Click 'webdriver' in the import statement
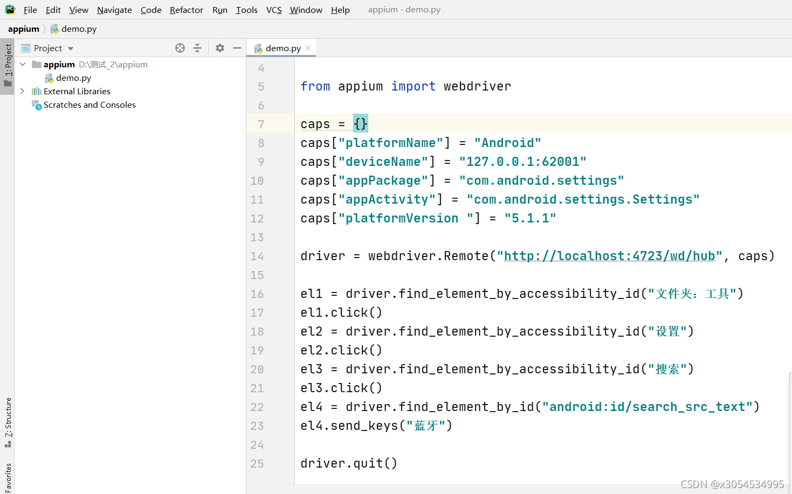Viewport: 792px width, 494px height. pos(477,86)
